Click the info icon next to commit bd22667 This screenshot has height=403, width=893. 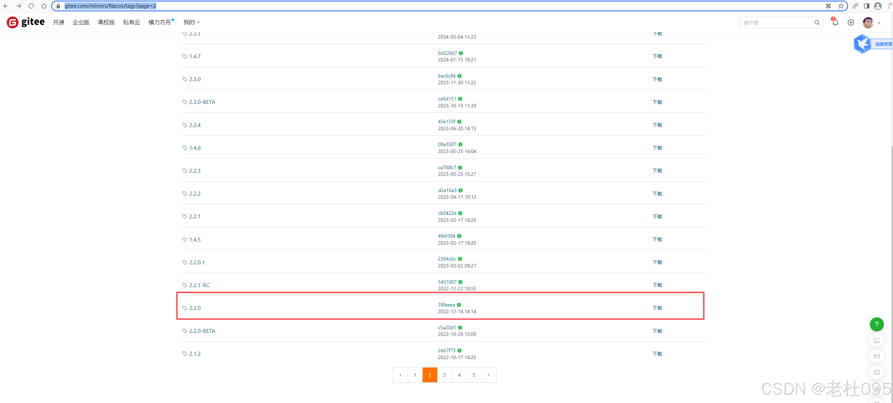click(461, 53)
